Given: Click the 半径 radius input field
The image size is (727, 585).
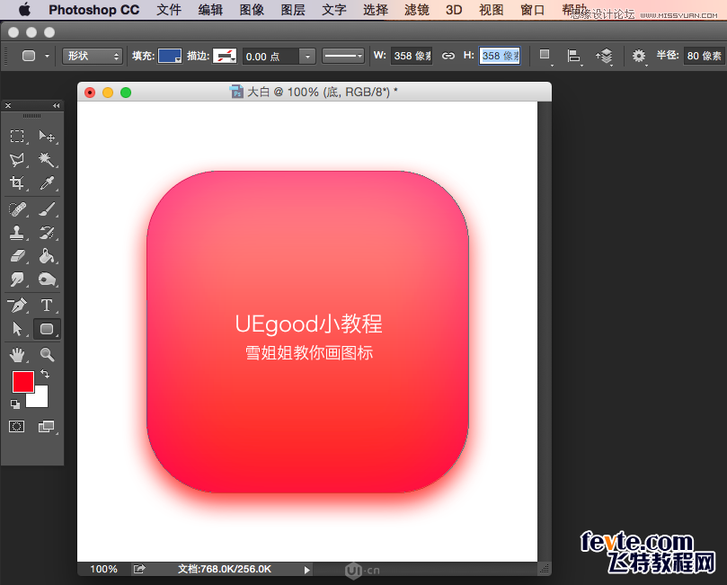Looking at the screenshot, I should pos(704,56).
